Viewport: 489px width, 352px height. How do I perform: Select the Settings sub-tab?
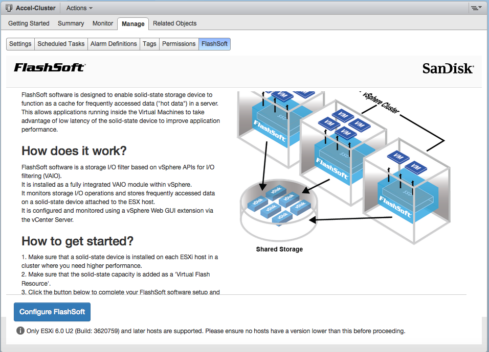pos(20,44)
